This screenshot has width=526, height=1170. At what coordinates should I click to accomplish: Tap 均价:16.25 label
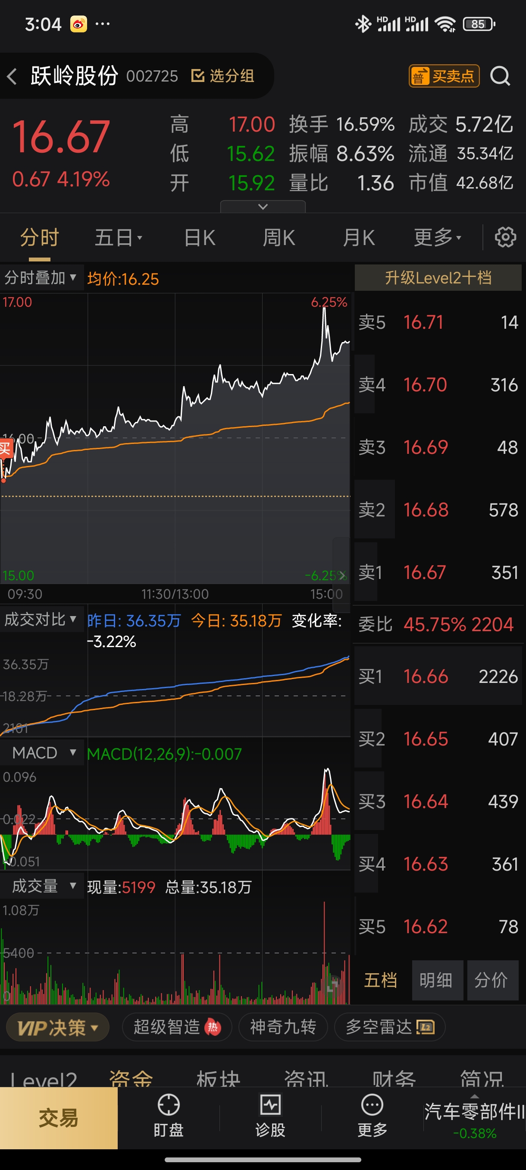click(123, 279)
